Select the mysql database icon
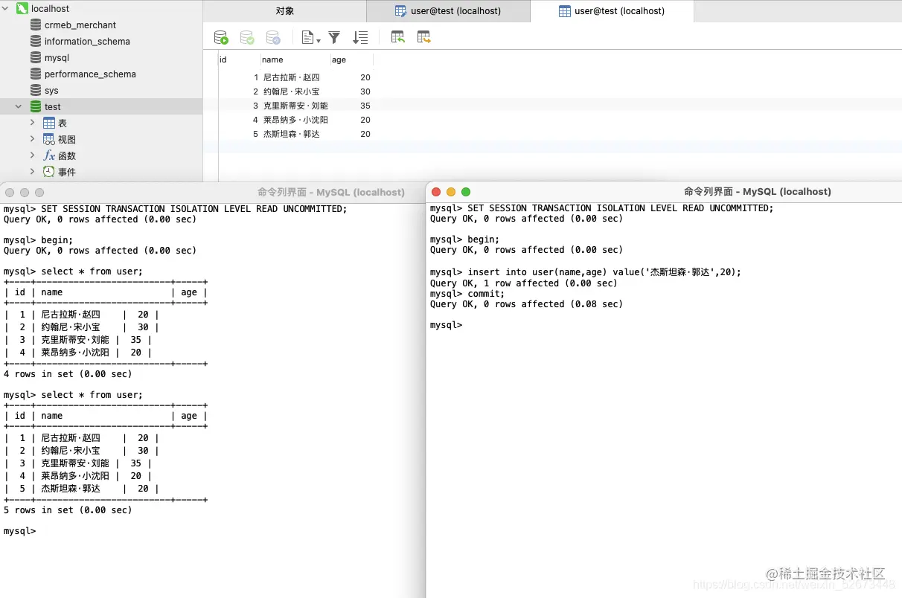Viewport: 902px width, 598px height. (x=36, y=57)
